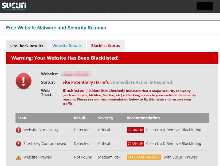Click CLEAN UP button for Site Likely Compromised

[135, 144]
